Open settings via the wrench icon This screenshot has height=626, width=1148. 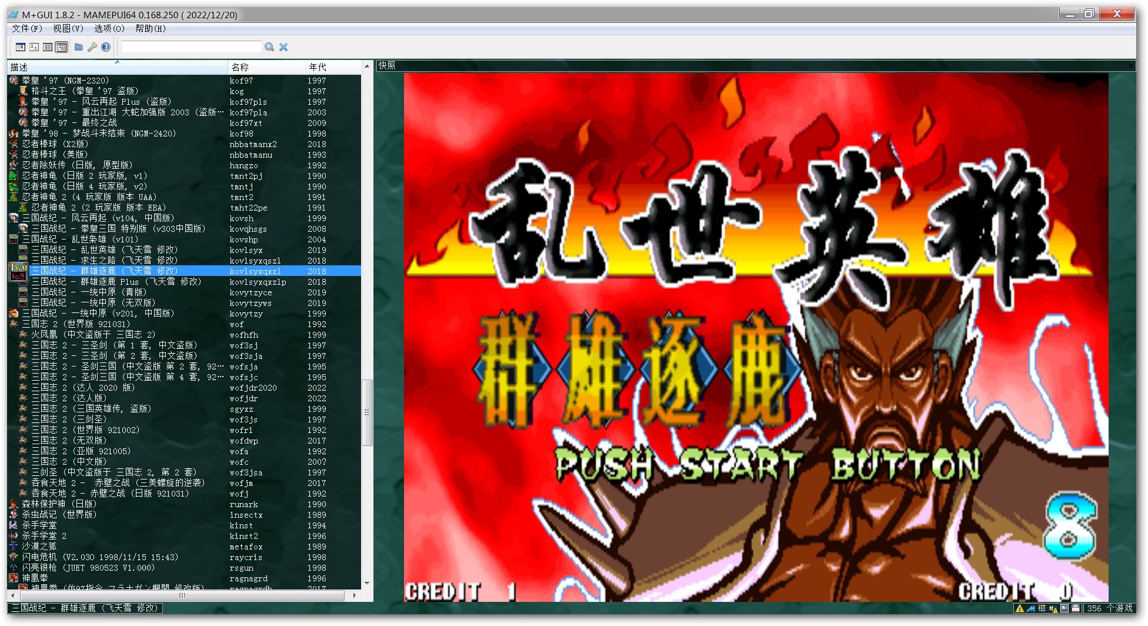pos(92,47)
